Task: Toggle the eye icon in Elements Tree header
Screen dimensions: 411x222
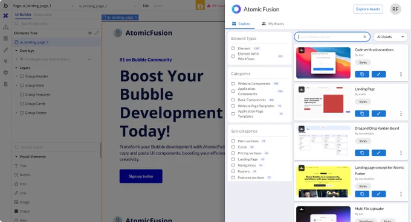Action: click(x=89, y=33)
